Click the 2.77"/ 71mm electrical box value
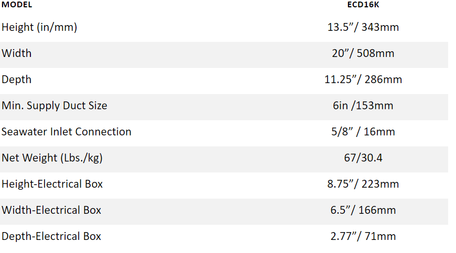The height and width of the screenshot is (253, 456). (x=363, y=236)
